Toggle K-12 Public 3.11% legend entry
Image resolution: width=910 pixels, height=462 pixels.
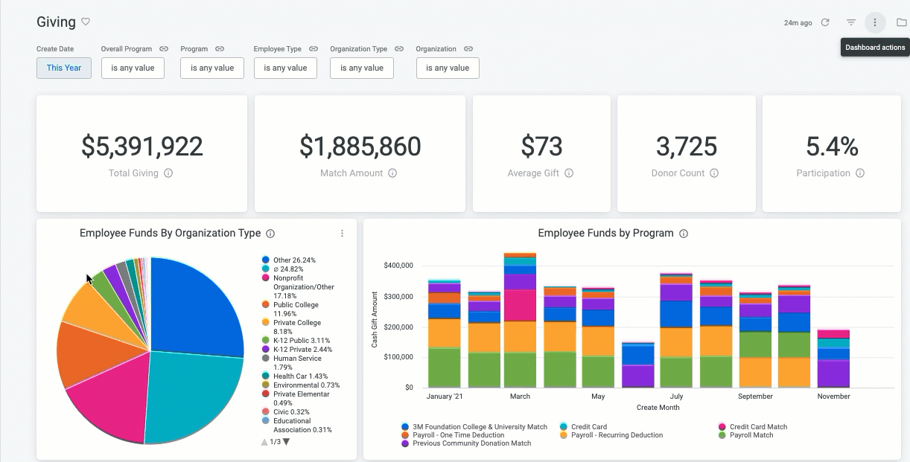pos(296,341)
